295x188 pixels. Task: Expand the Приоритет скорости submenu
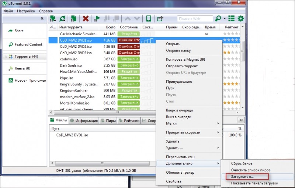tap(189, 132)
